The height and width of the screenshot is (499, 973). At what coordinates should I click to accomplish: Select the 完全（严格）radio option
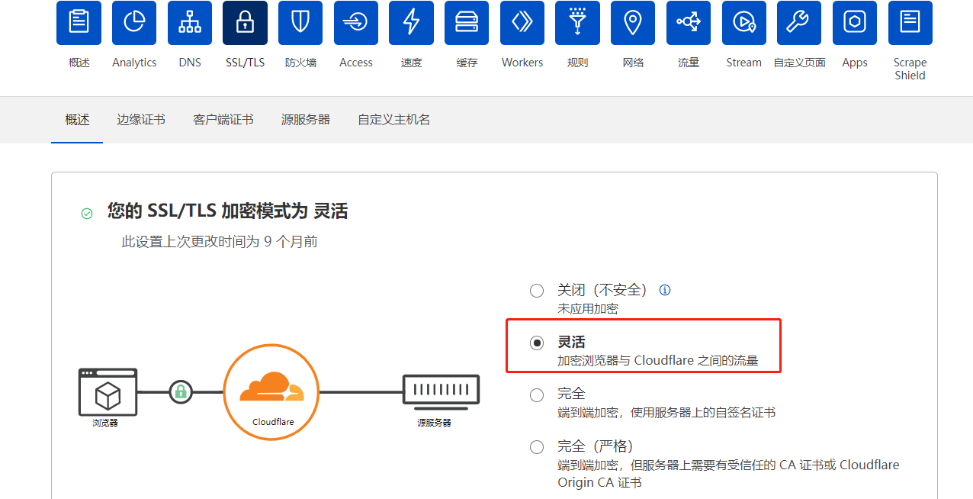[537, 447]
